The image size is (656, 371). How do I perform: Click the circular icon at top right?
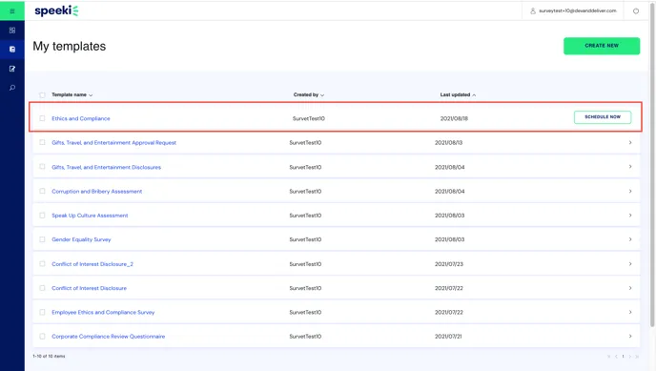[635, 10]
